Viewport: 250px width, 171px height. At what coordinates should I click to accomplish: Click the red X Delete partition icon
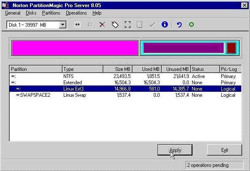(102, 25)
